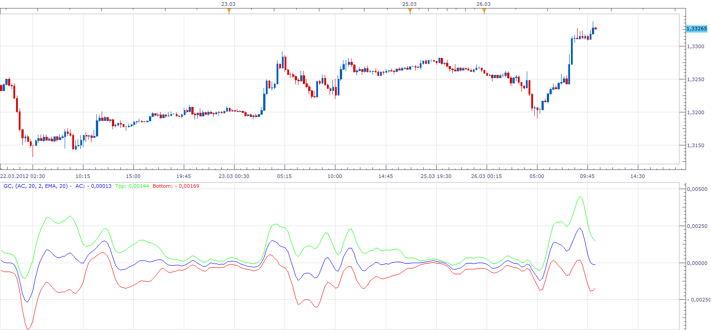Click the 0,00500 indicator scale label
Image resolution: width=711 pixels, height=330 pixels.
pos(697,189)
